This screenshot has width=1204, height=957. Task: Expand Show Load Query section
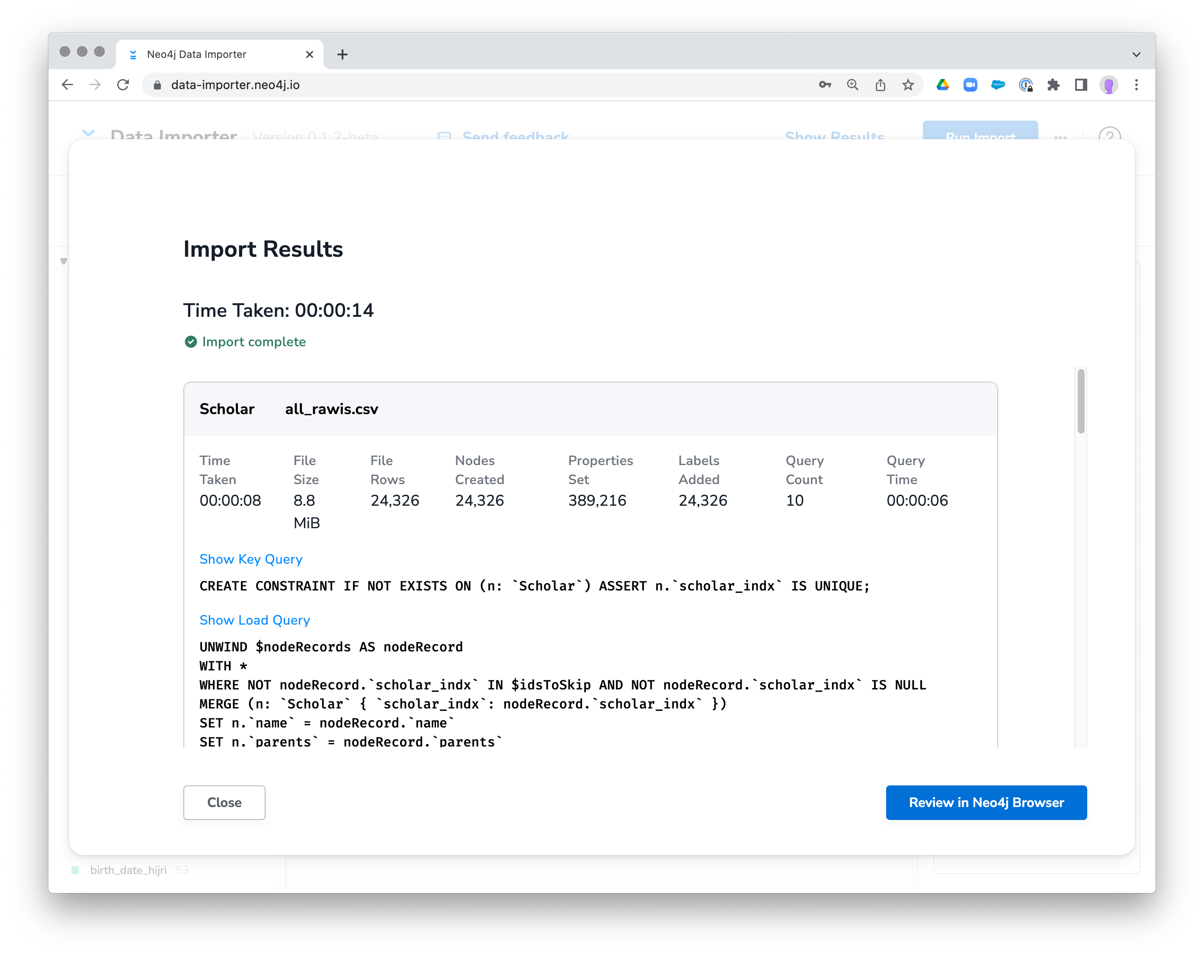pos(255,620)
